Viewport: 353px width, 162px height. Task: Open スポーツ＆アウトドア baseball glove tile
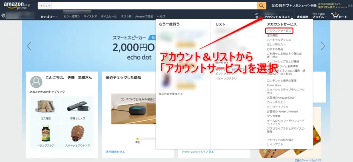pos(78,133)
